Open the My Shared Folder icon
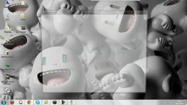 coord(8,54)
